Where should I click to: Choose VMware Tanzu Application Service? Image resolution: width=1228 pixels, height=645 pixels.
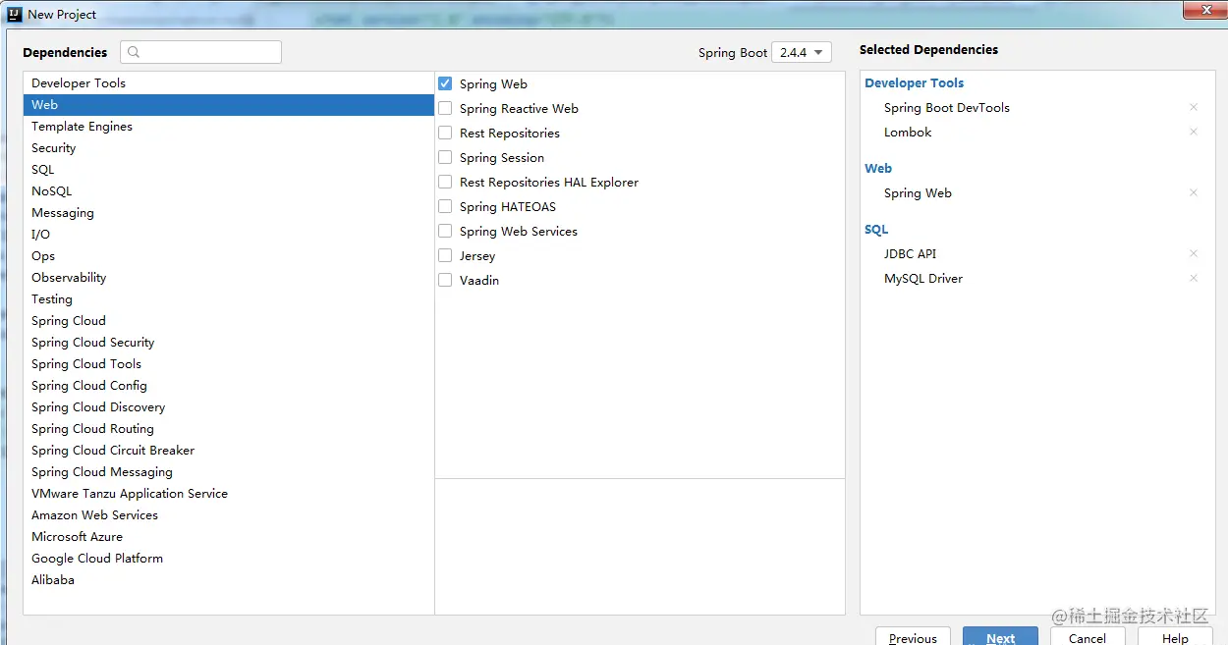coord(228,494)
